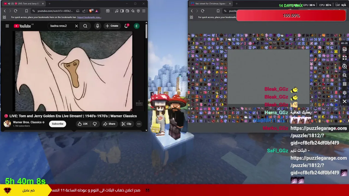Open the YouTube Create menu
This screenshot has height=196, width=349.
(112, 26)
